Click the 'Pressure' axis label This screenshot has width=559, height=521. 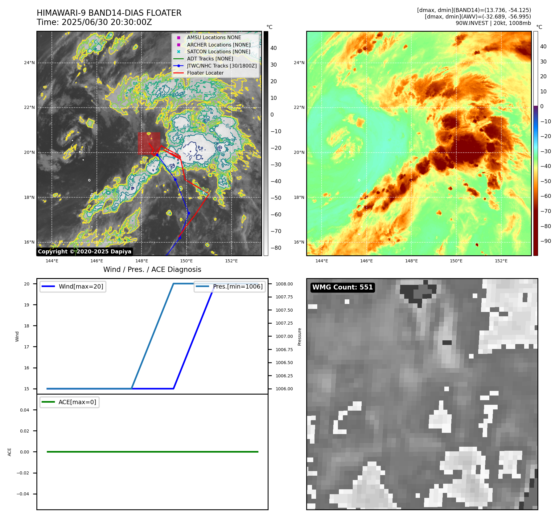(299, 337)
